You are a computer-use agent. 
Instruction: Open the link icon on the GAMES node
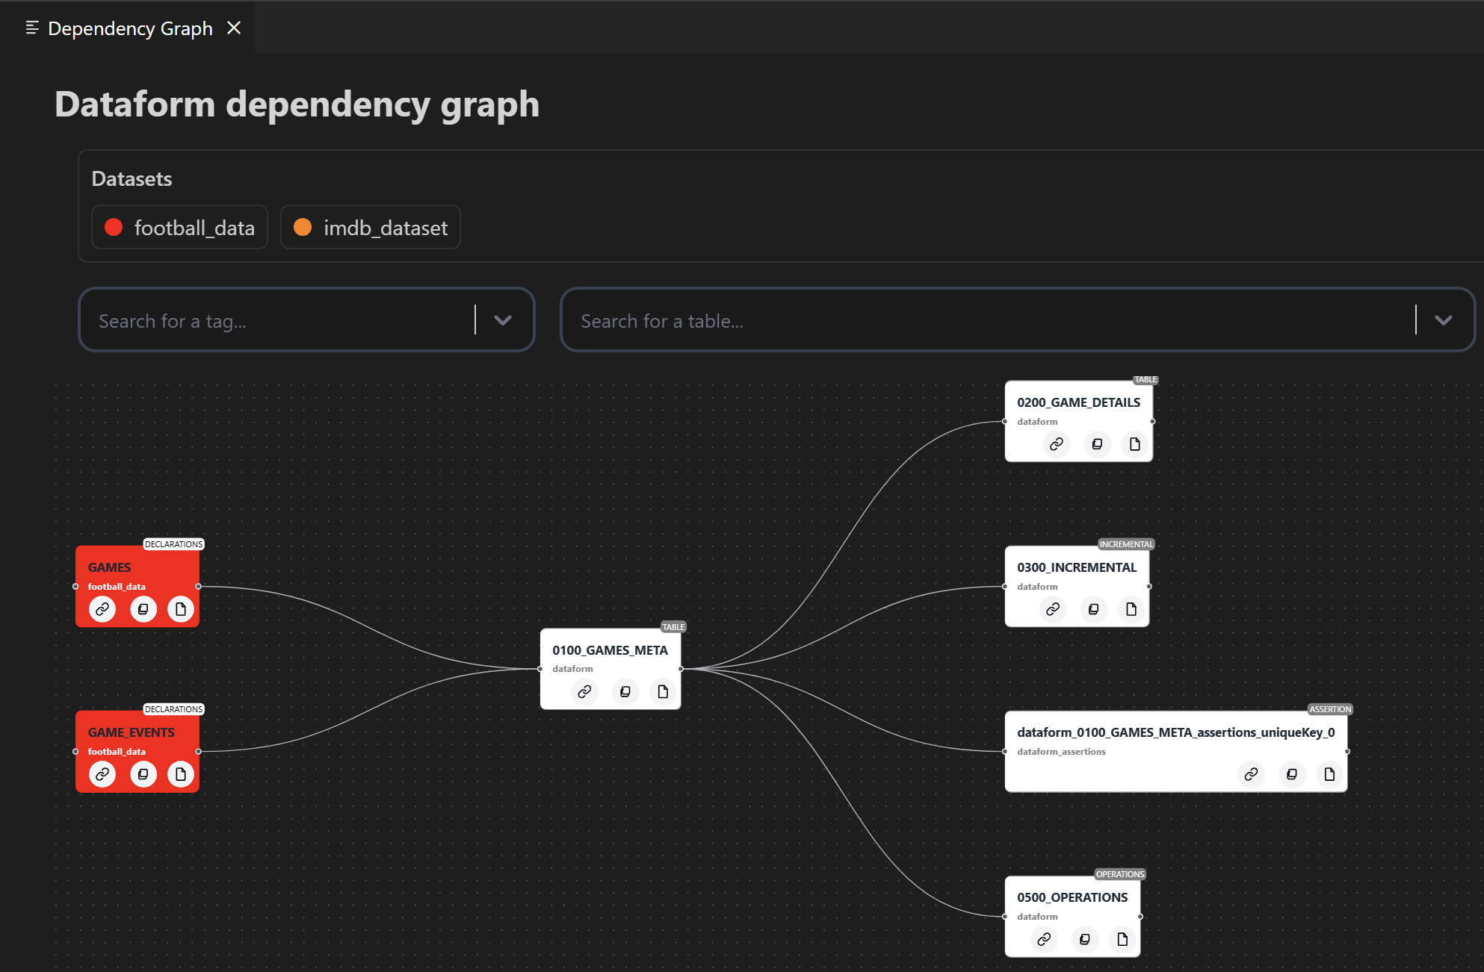tap(102, 609)
